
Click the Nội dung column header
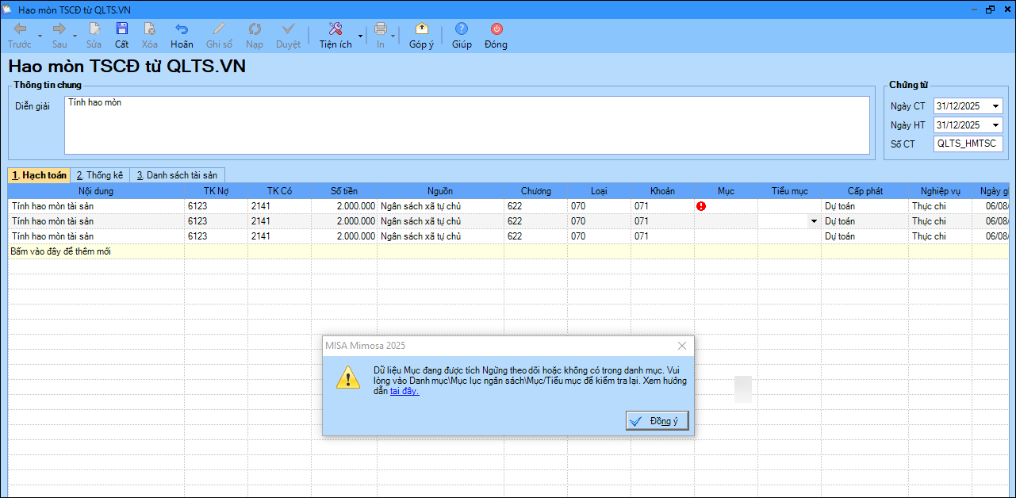[x=96, y=191]
